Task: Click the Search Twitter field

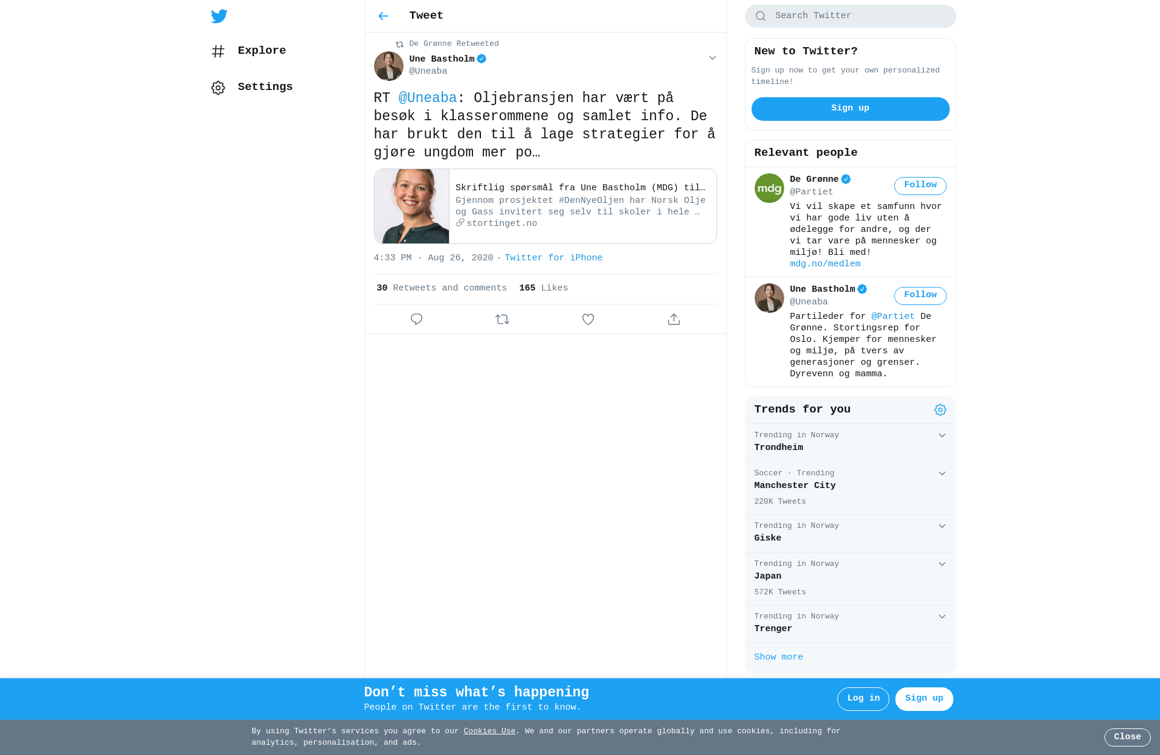Action: [x=851, y=16]
